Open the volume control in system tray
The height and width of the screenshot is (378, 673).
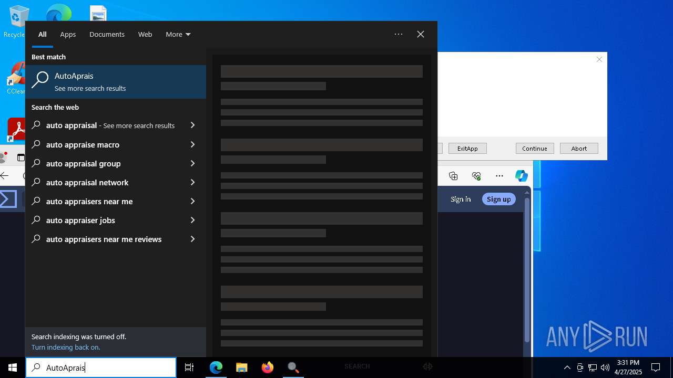pos(605,367)
